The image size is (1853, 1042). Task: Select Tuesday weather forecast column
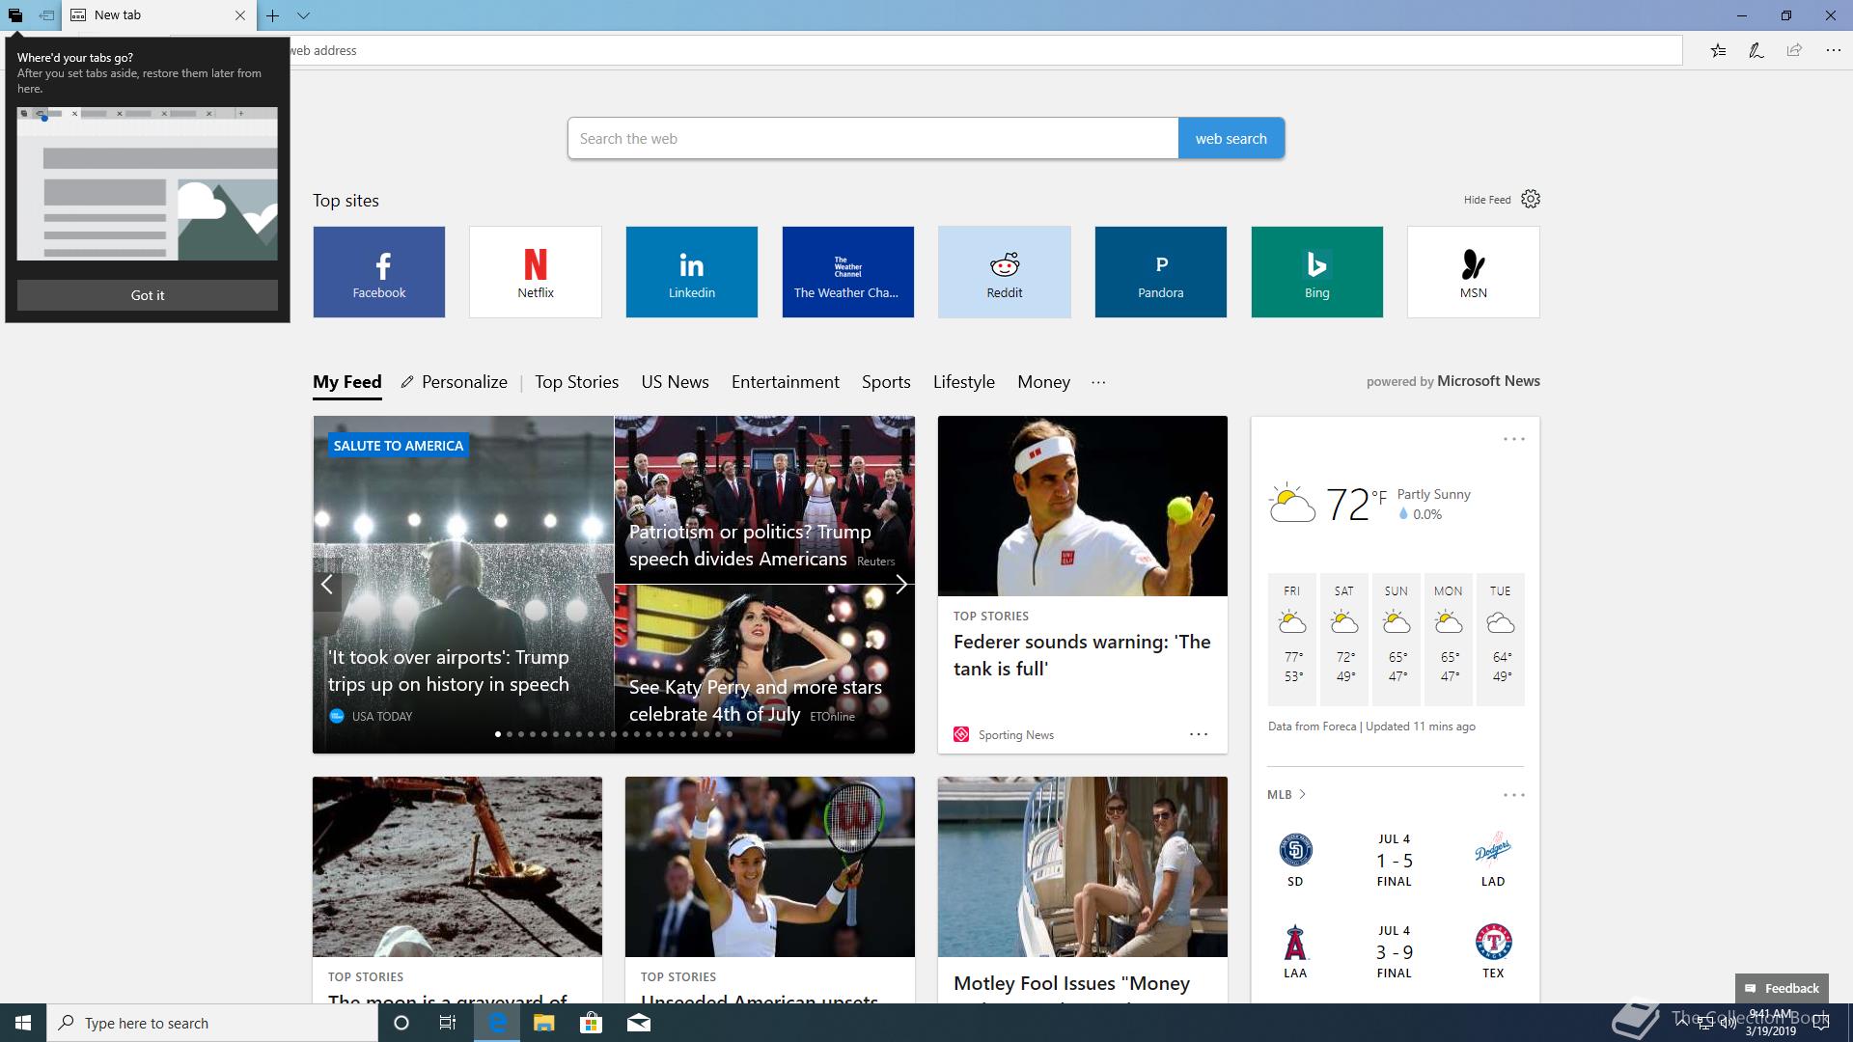point(1501,639)
